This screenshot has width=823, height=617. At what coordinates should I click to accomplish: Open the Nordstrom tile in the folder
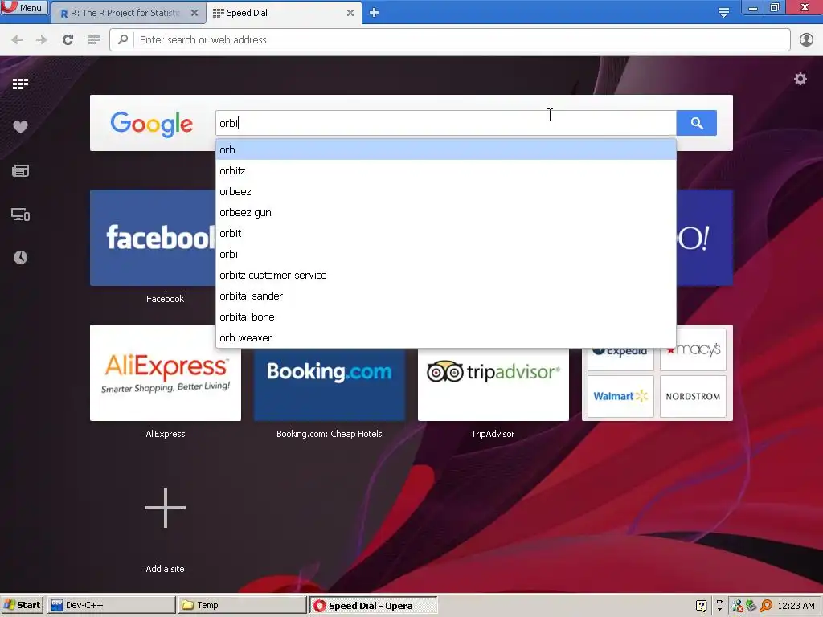click(694, 397)
